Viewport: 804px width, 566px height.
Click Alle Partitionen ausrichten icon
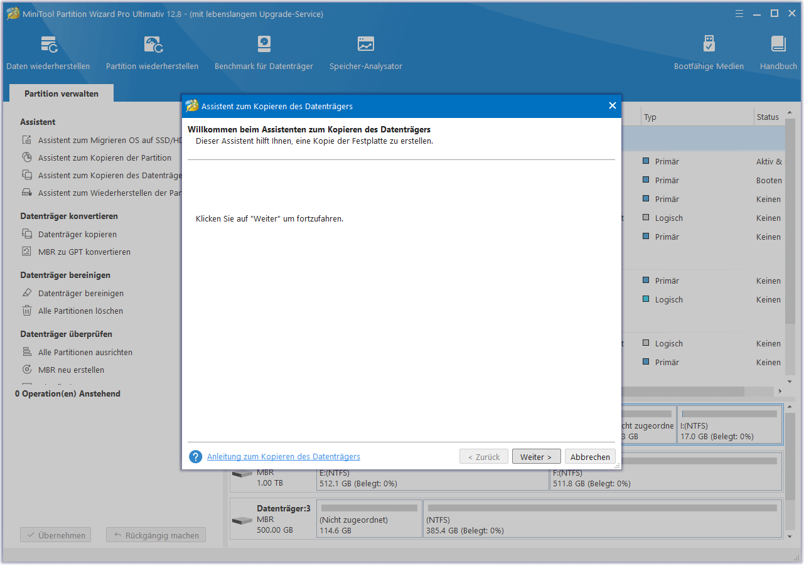27,353
